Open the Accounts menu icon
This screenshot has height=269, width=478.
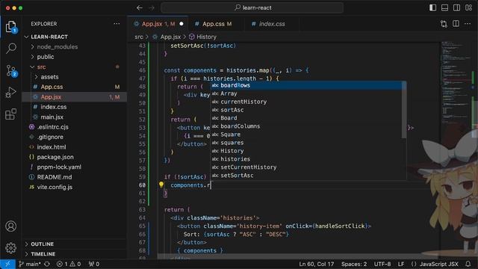[x=11, y=226]
